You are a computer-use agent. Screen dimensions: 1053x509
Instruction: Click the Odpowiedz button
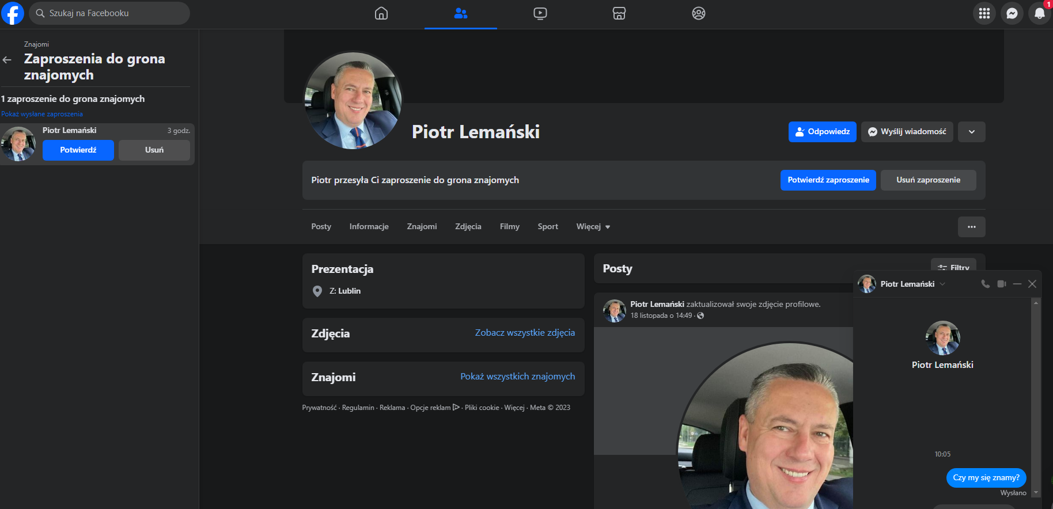pyautogui.click(x=823, y=132)
